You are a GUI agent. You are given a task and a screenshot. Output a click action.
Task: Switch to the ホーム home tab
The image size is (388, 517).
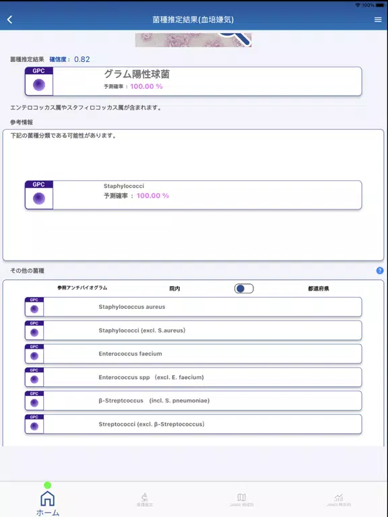(48, 503)
